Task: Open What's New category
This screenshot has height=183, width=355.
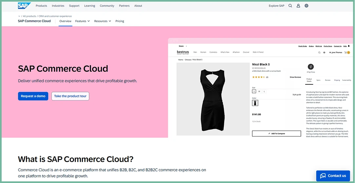Action: [x=225, y=52]
